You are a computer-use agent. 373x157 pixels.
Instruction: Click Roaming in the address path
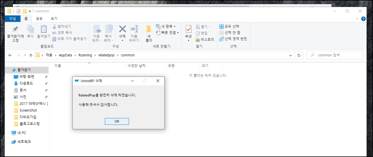click(85, 55)
